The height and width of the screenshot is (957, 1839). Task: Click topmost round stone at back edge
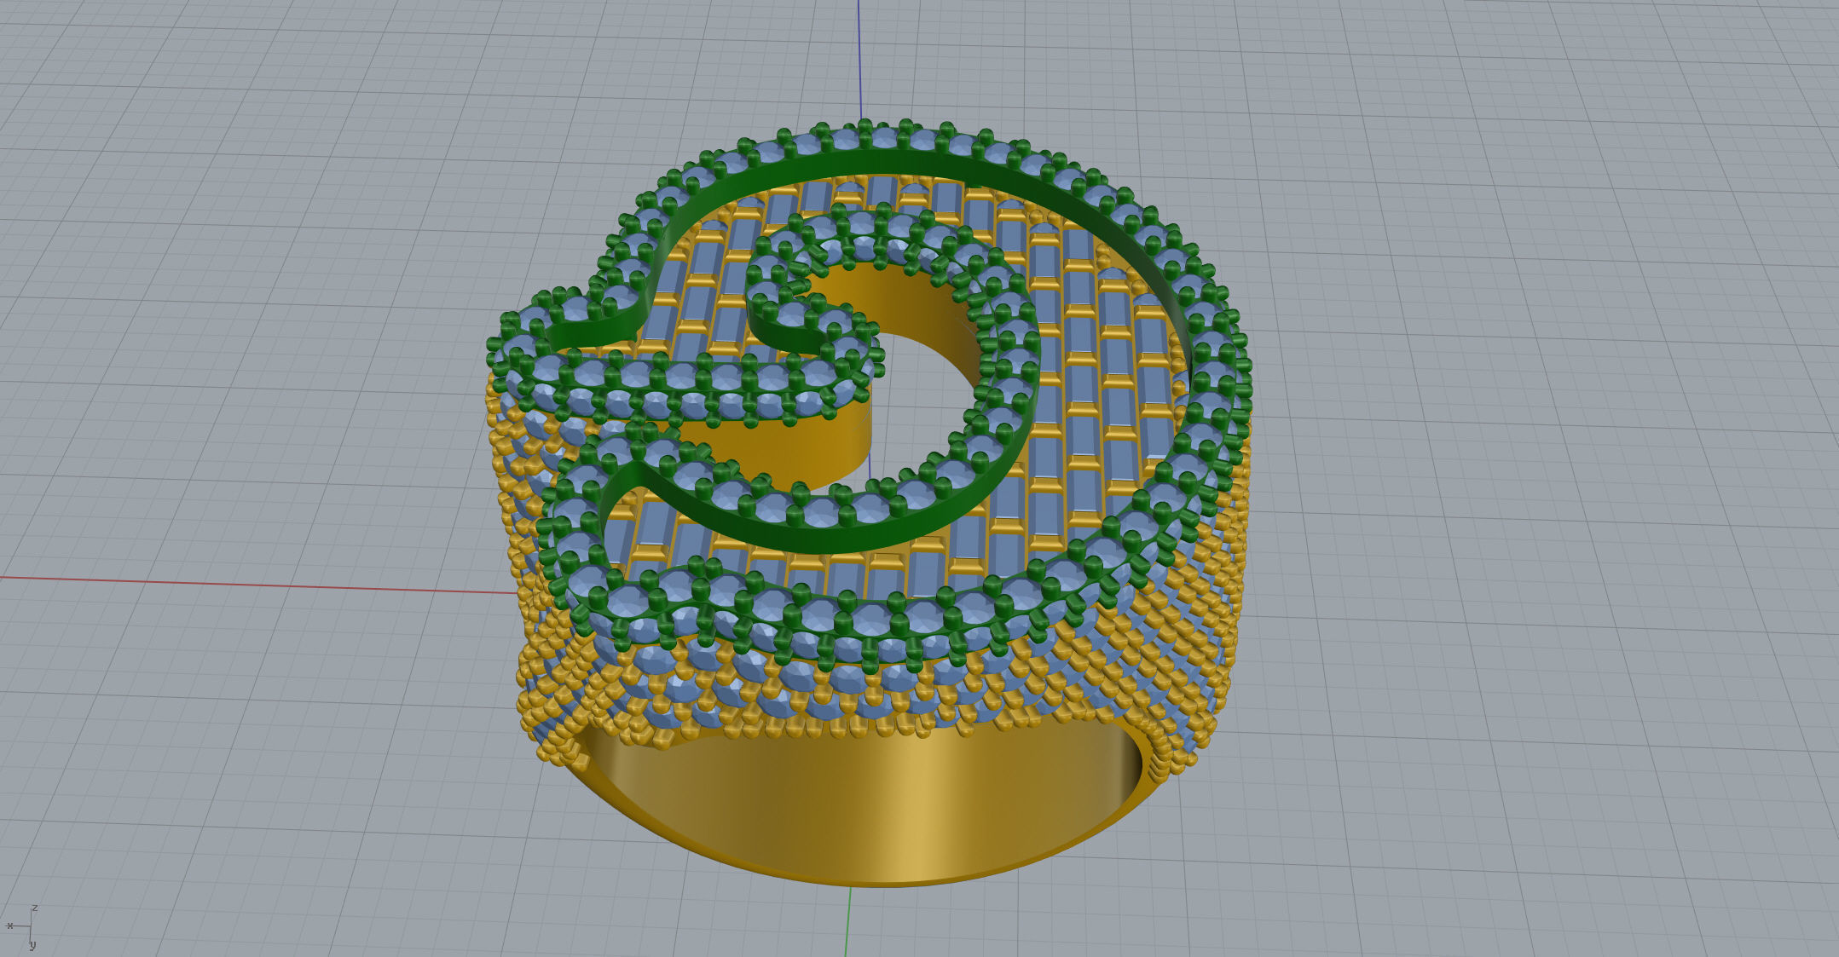884,138
